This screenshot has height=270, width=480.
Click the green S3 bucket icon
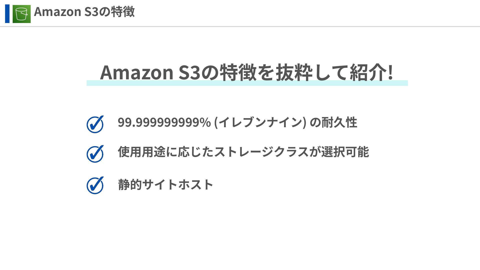tap(22, 14)
